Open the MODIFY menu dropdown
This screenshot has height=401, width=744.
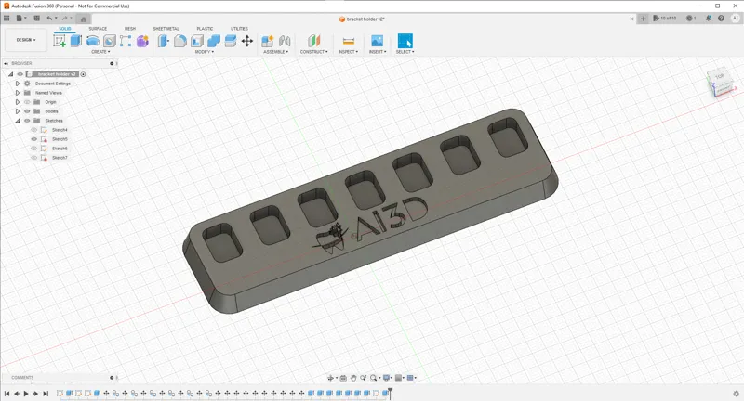204,52
